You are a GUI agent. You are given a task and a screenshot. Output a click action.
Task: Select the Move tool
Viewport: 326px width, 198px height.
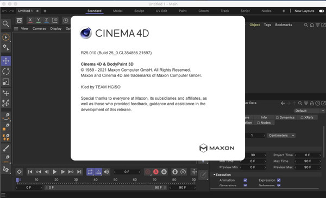(6, 61)
